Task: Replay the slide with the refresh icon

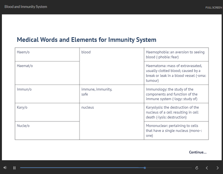Action: (x=197, y=168)
